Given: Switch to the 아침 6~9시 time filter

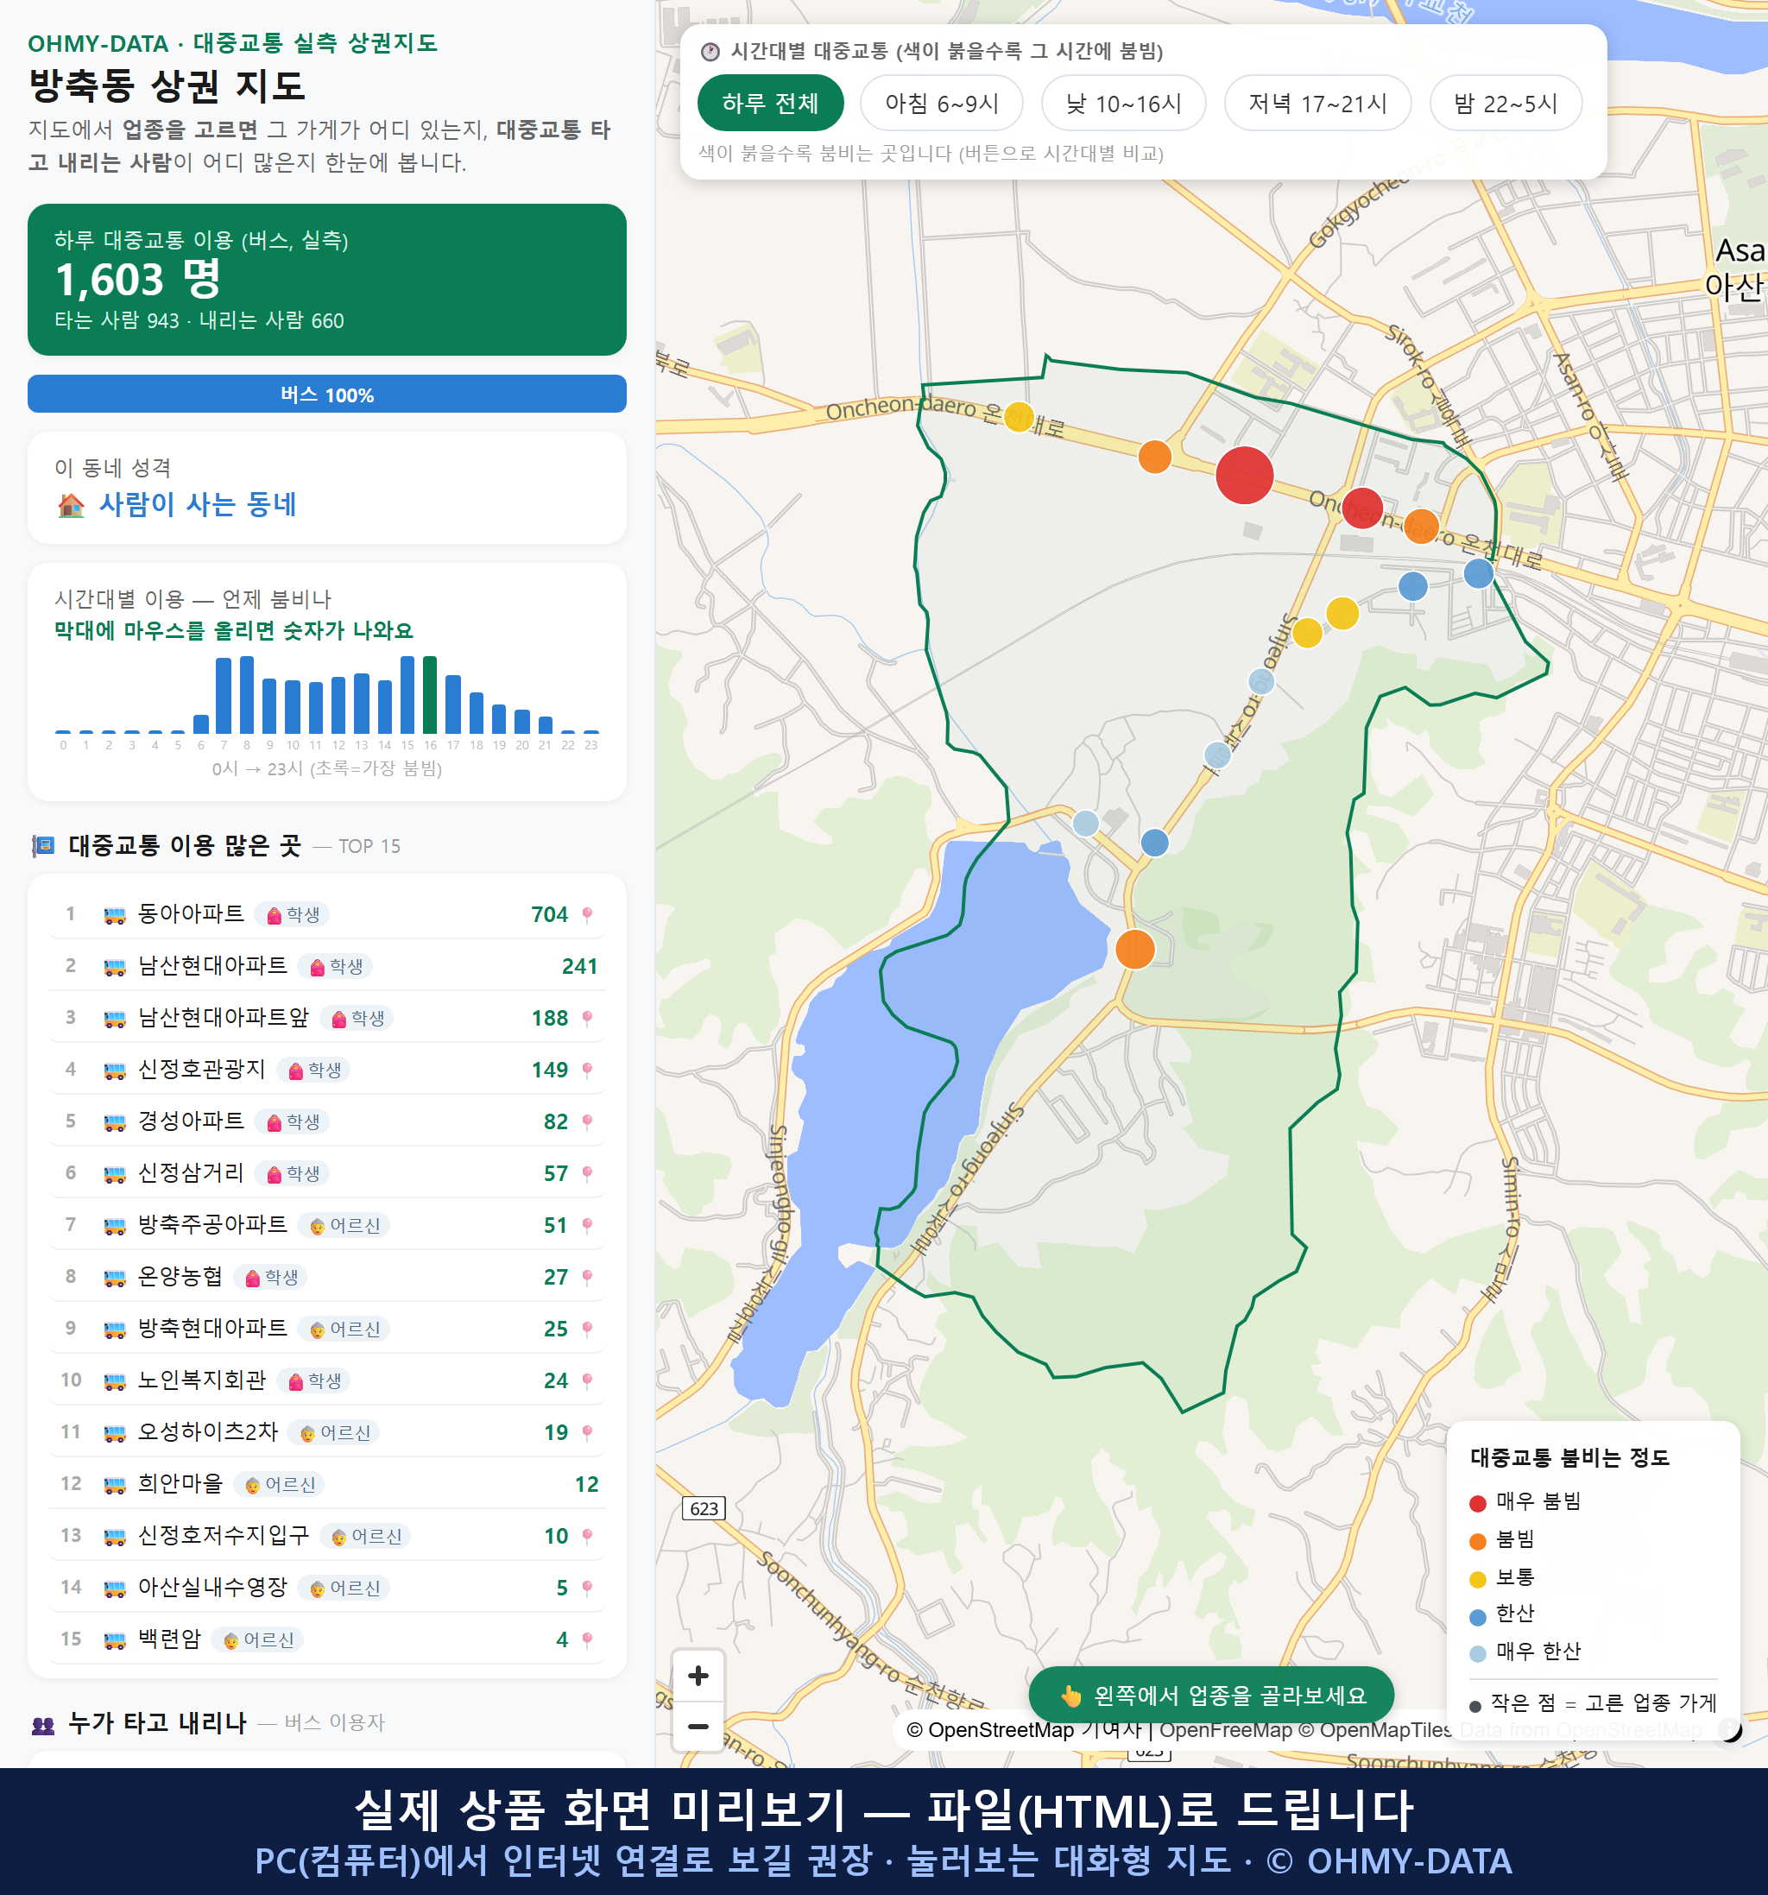Looking at the screenshot, I should [942, 103].
